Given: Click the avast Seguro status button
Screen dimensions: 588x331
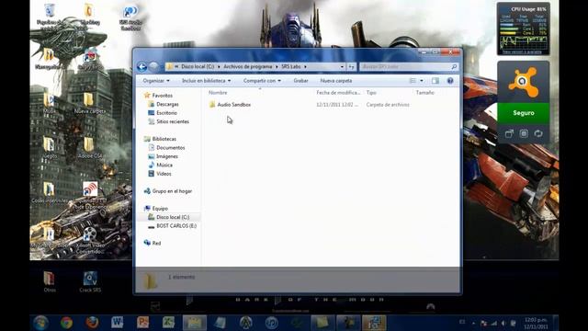Looking at the screenshot, I should click(523, 113).
